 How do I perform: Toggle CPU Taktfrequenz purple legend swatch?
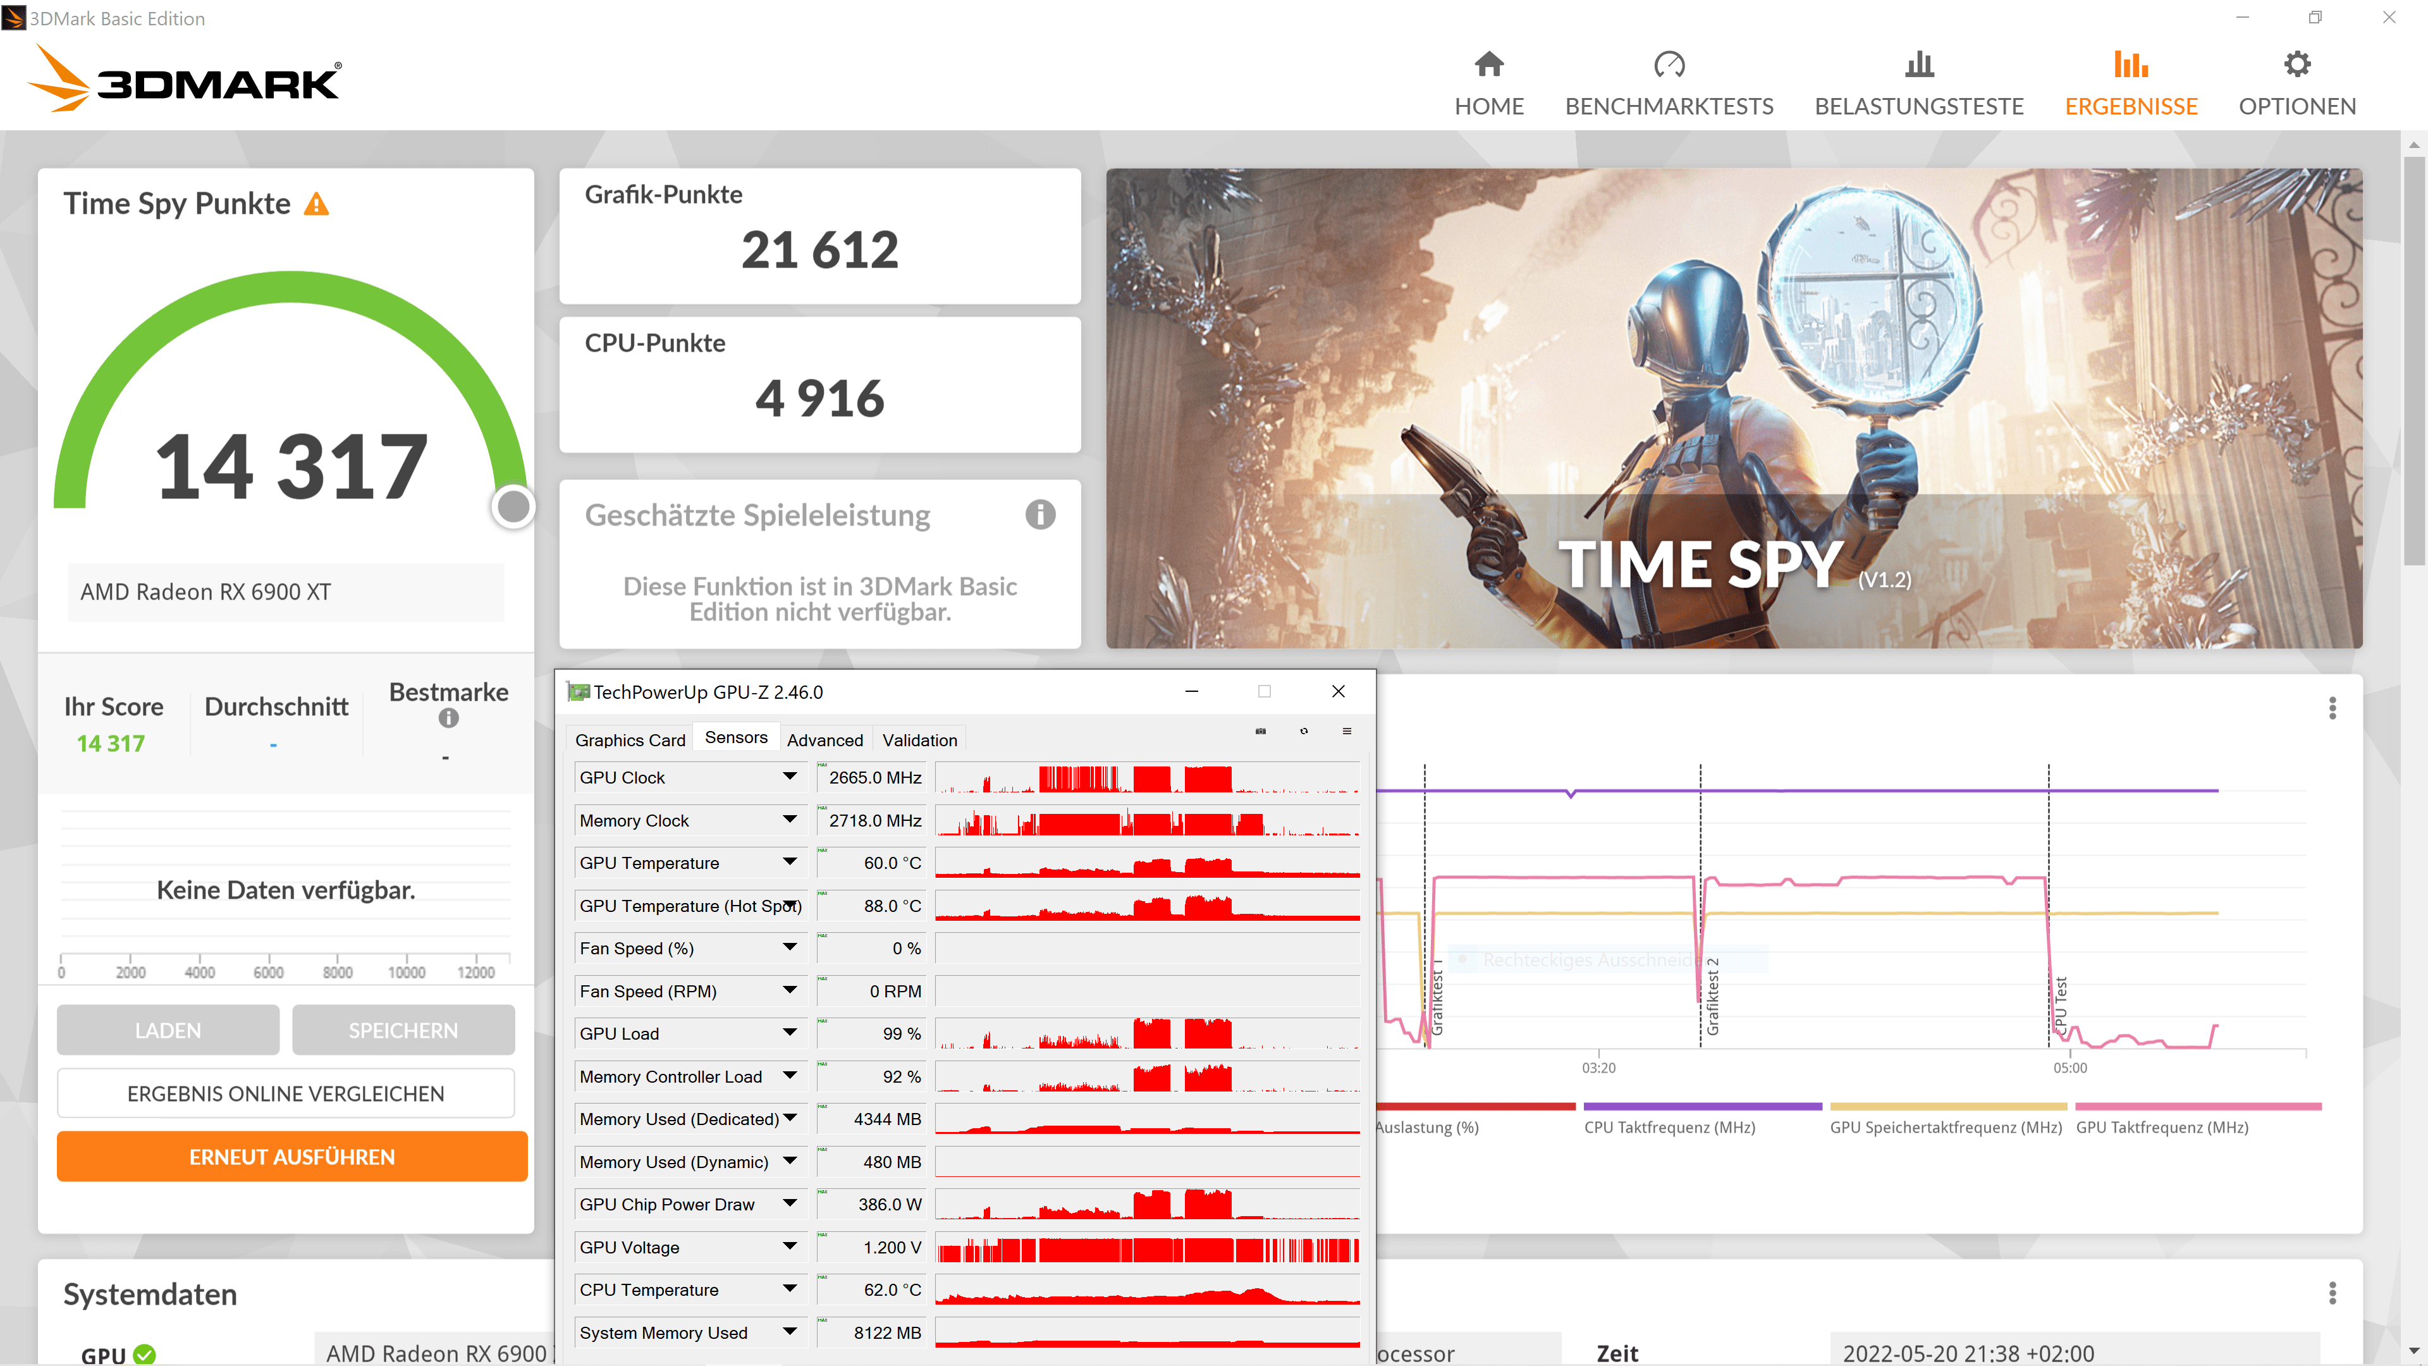click(x=1702, y=1107)
